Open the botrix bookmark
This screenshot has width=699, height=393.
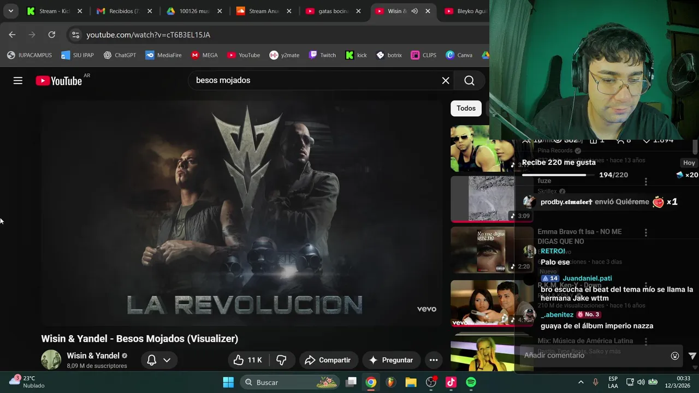(389, 55)
